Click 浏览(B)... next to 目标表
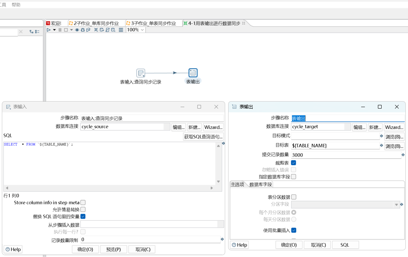 (x=394, y=146)
